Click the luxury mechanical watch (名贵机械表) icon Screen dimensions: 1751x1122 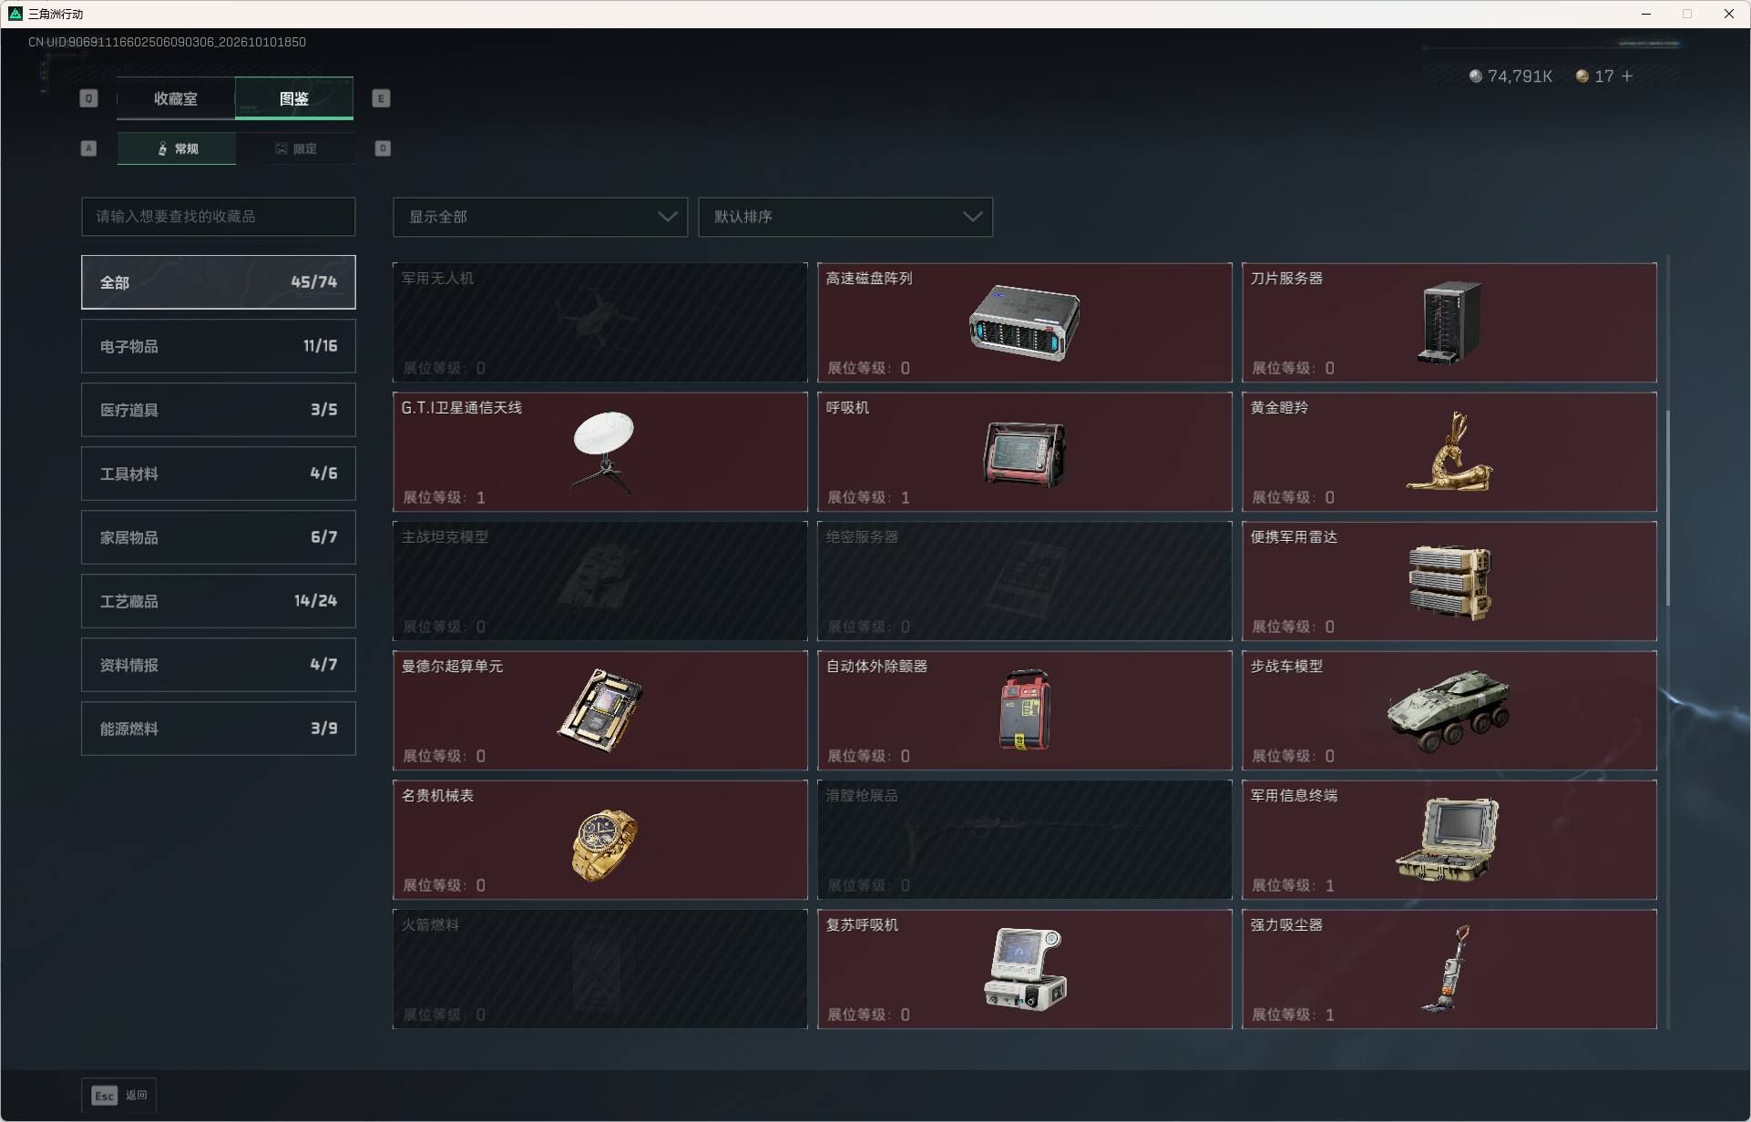point(604,845)
